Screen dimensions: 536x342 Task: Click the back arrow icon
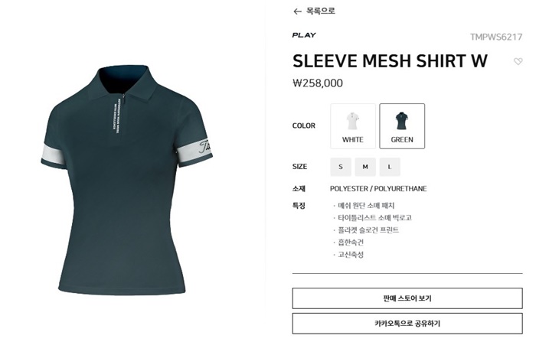(297, 11)
